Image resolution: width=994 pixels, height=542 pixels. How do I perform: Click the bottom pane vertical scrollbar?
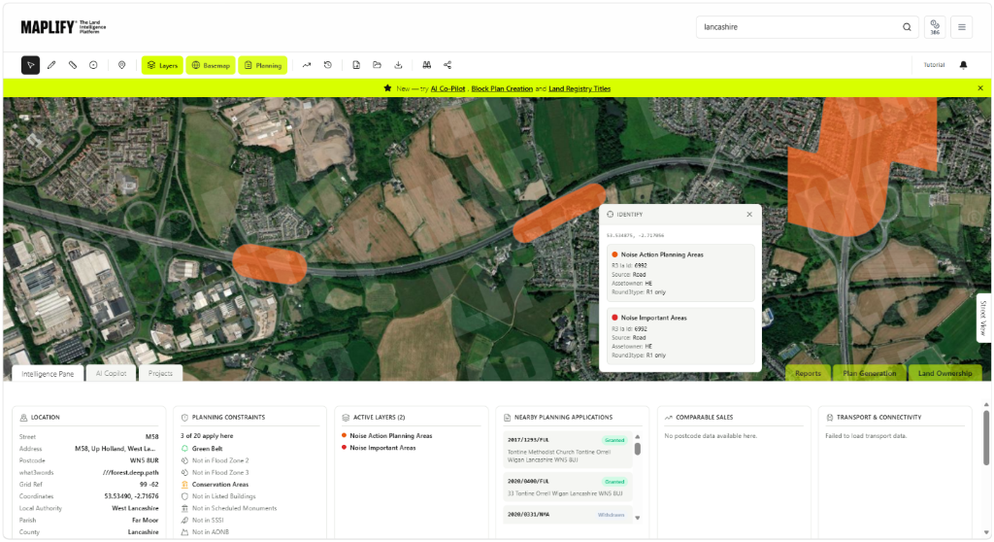986,438
